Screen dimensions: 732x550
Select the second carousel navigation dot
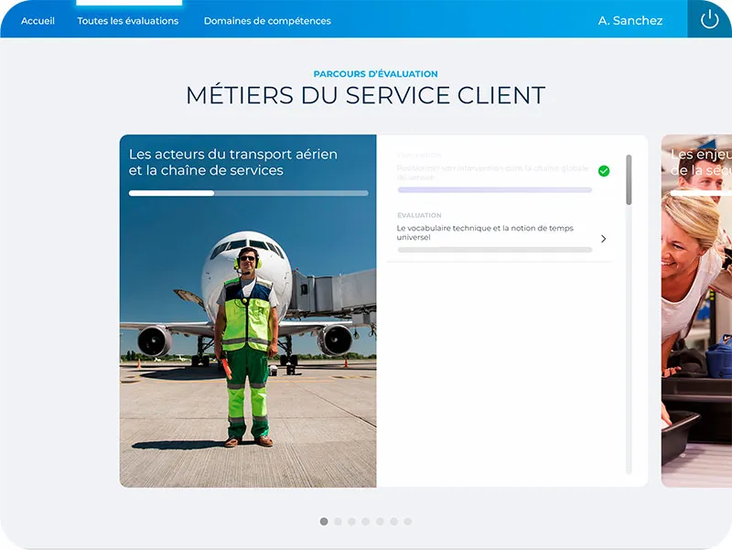click(337, 522)
